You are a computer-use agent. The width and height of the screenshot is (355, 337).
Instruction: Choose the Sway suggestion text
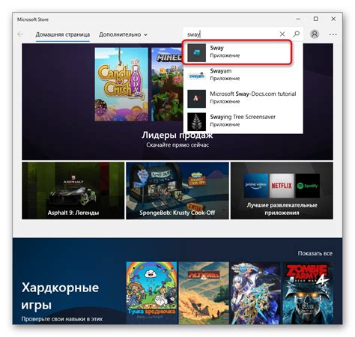tap(216, 48)
